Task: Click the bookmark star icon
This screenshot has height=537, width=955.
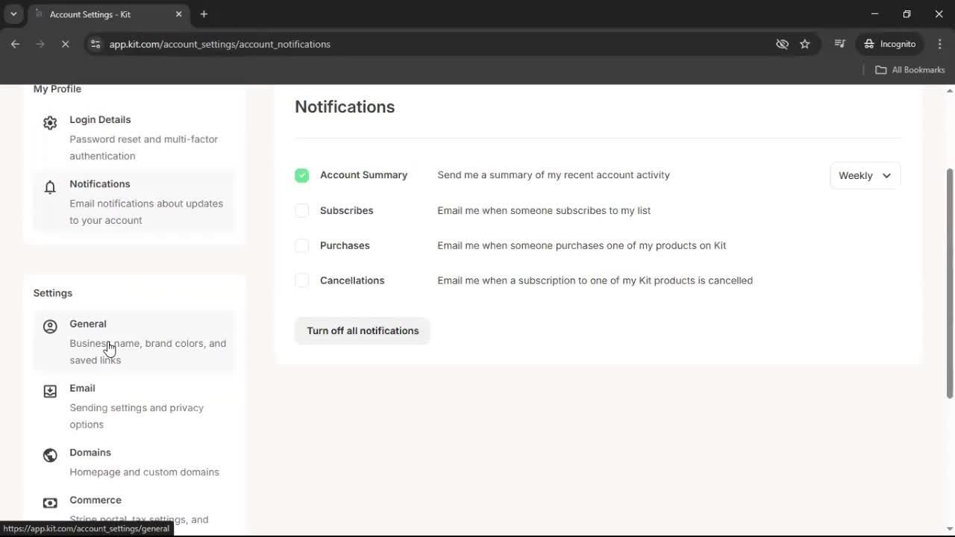Action: pos(805,44)
